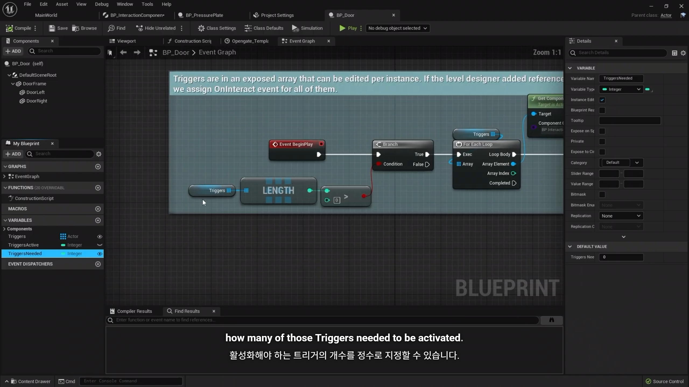
Task: Open Find in blueprint tool
Action: coord(117,28)
